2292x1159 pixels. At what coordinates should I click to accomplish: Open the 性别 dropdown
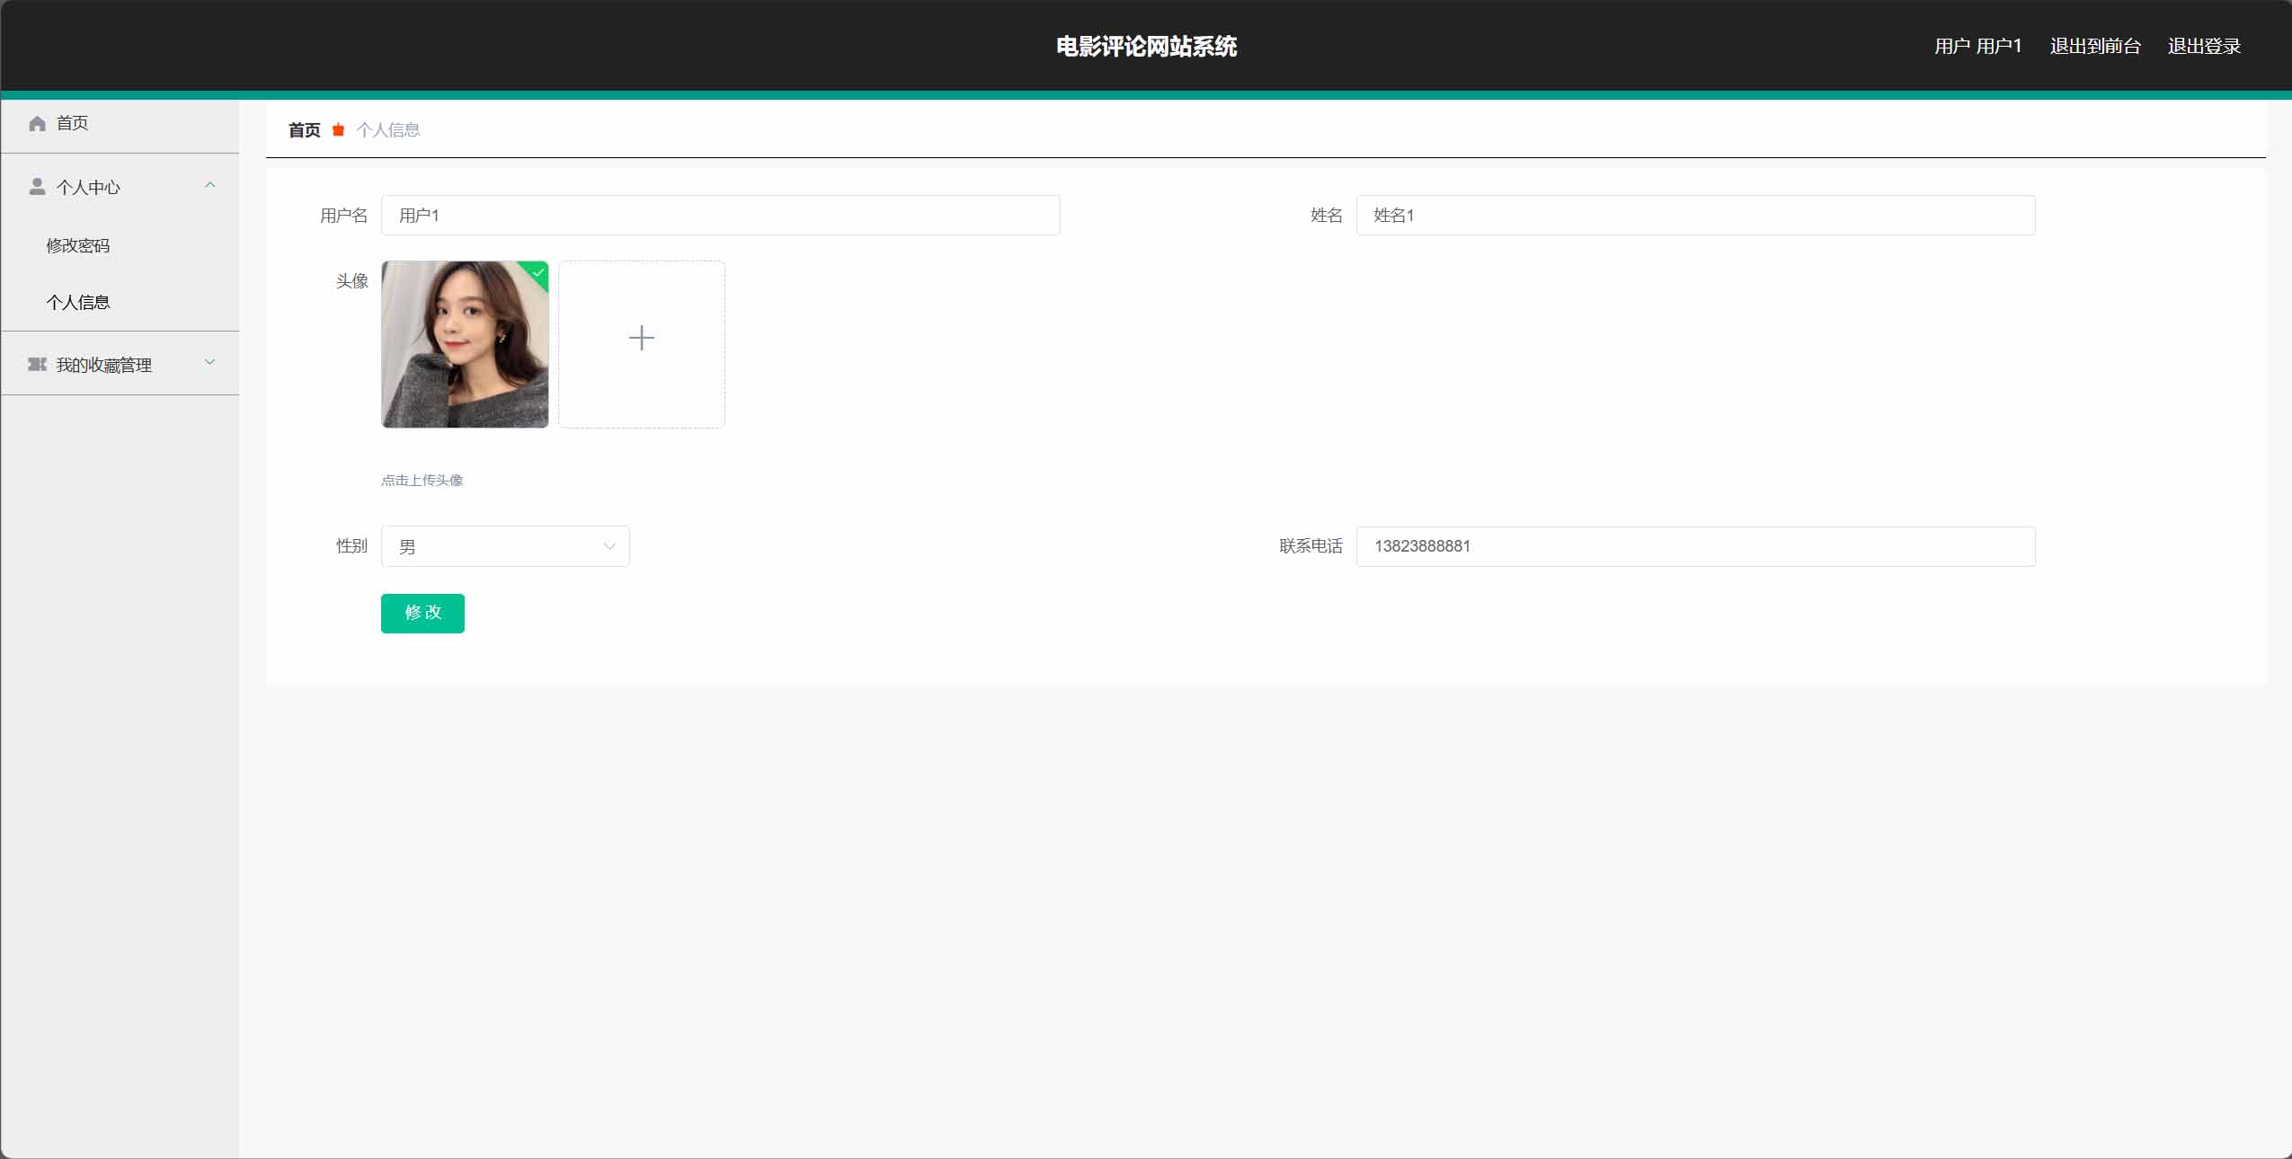[x=505, y=546]
